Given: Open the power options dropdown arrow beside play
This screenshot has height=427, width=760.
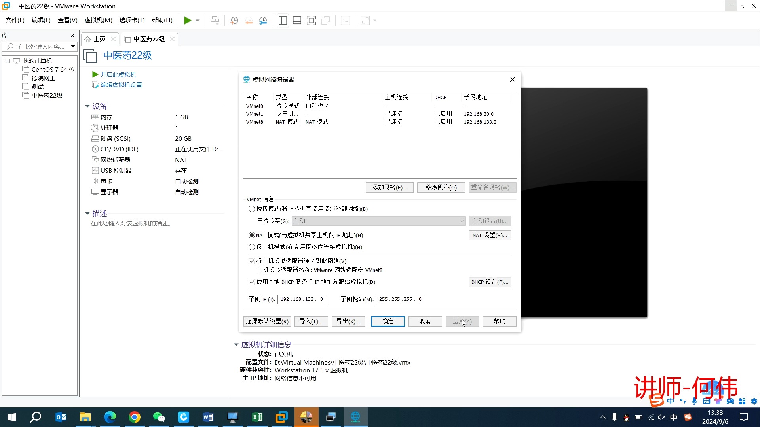Looking at the screenshot, I should pyautogui.click(x=197, y=20).
